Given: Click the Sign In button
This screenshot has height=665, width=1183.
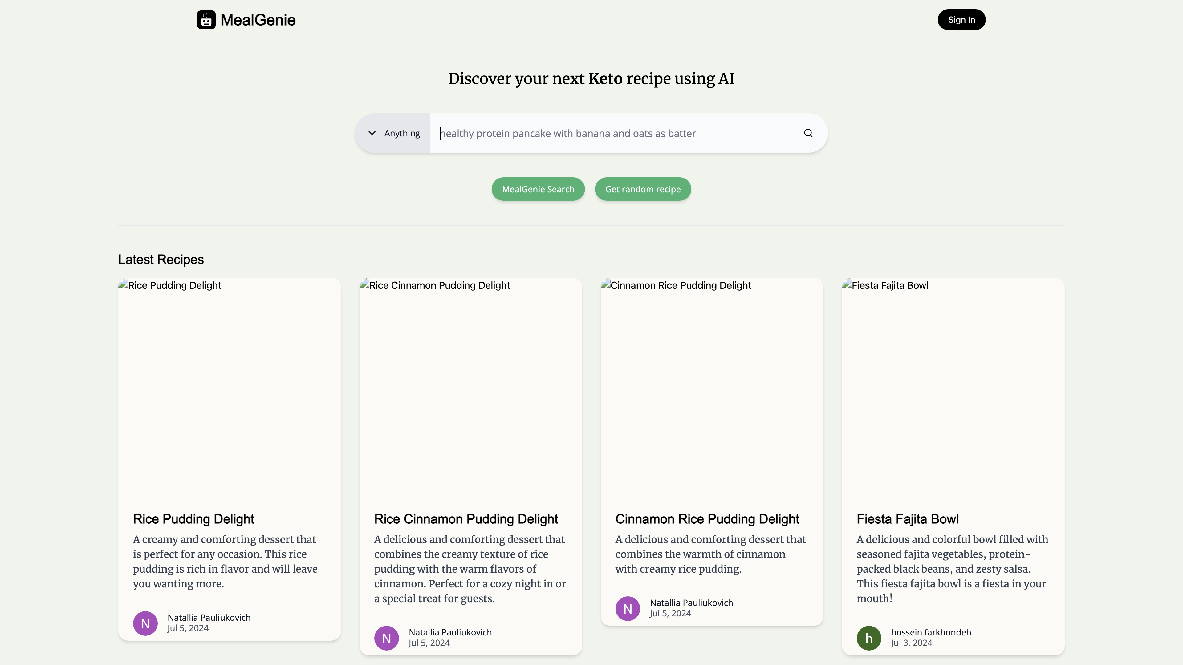Looking at the screenshot, I should point(961,20).
